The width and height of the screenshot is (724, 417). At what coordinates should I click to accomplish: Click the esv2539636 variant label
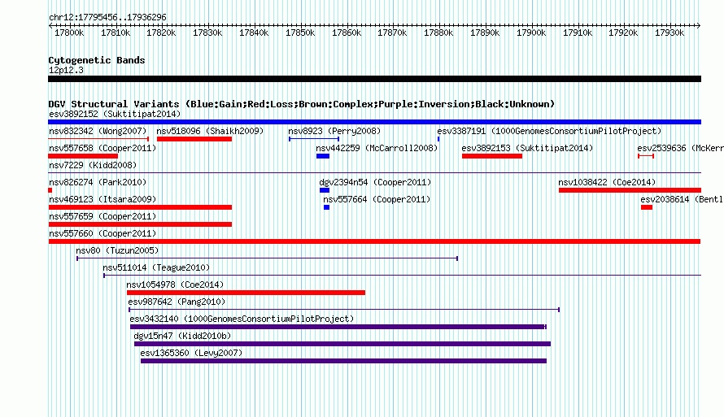tap(680, 148)
